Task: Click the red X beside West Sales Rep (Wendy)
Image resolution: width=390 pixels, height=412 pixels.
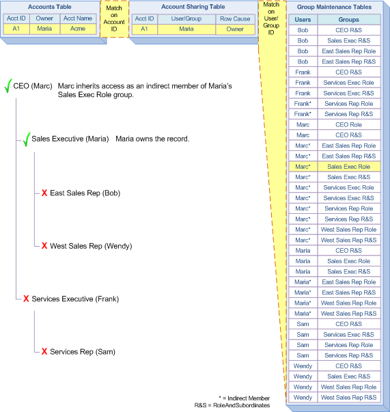Action: [44, 246]
